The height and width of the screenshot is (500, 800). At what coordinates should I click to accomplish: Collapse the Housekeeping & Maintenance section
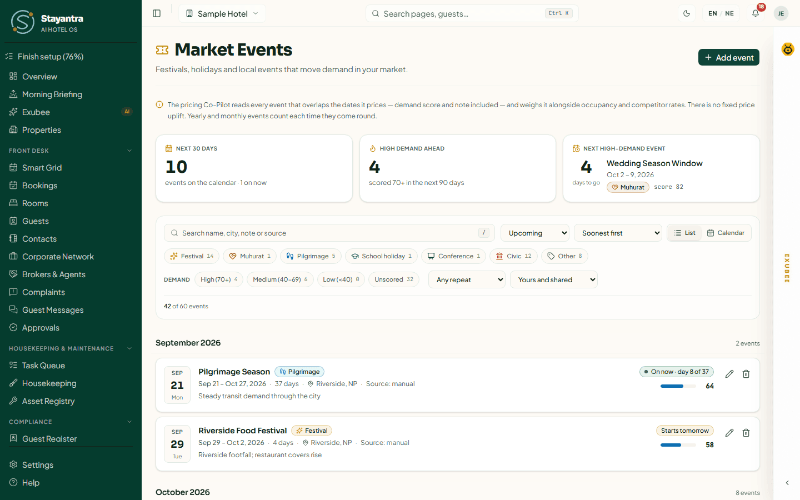tap(71, 348)
